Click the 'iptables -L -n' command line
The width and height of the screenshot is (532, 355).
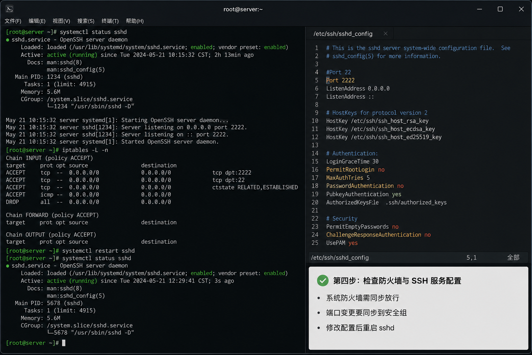click(x=85, y=150)
